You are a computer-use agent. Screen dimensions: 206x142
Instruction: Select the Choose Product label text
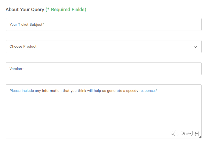(23, 47)
